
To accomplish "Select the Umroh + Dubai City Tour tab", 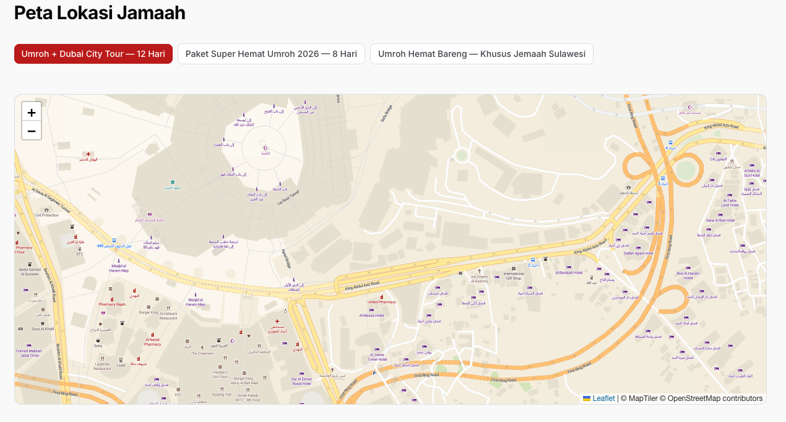I will (93, 54).
